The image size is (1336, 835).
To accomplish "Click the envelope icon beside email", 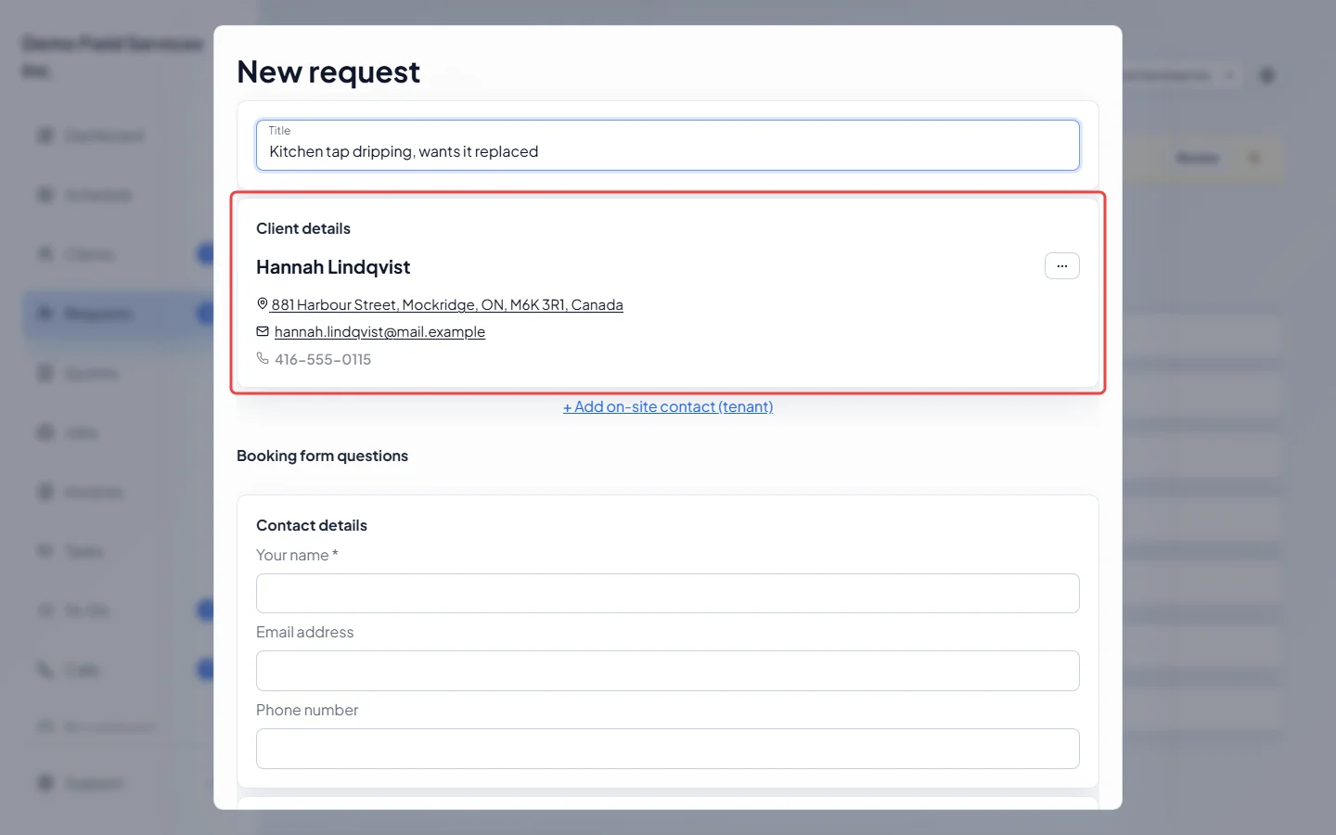I will (x=263, y=331).
